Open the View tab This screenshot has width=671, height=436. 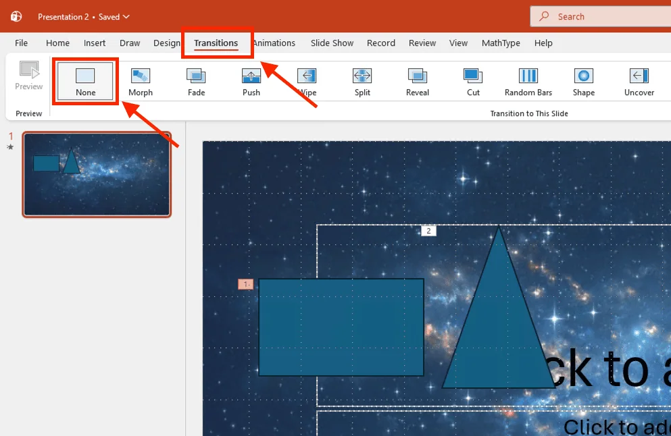click(458, 43)
